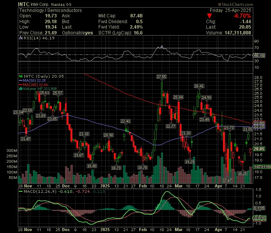Click the MA(200) 22.60 legend text

[36, 85]
